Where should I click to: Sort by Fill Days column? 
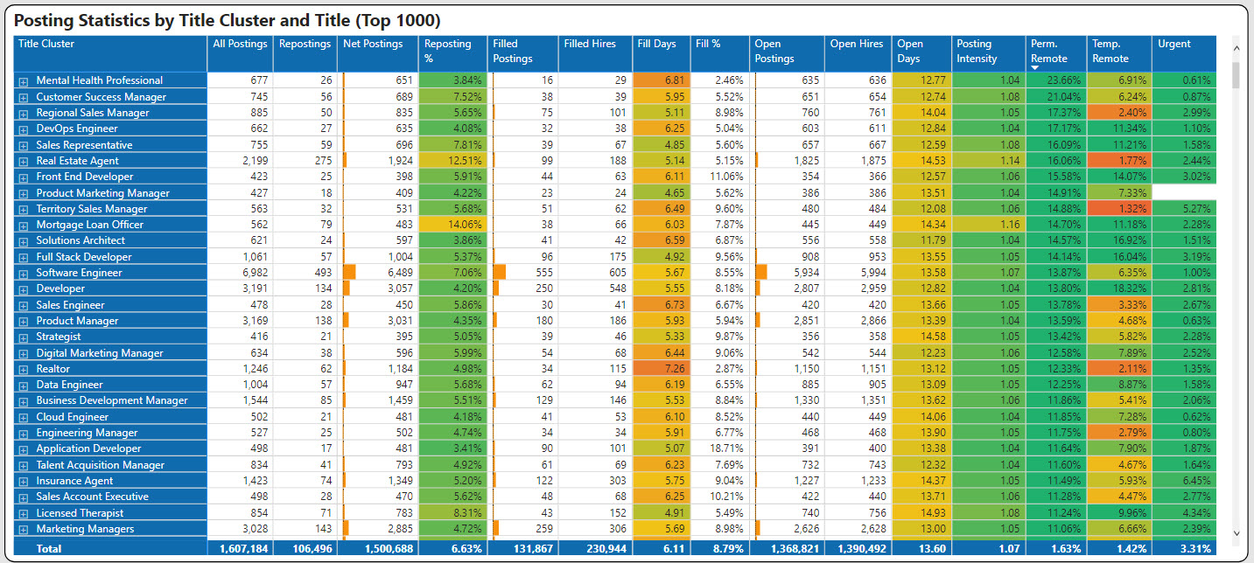click(662, 53)
